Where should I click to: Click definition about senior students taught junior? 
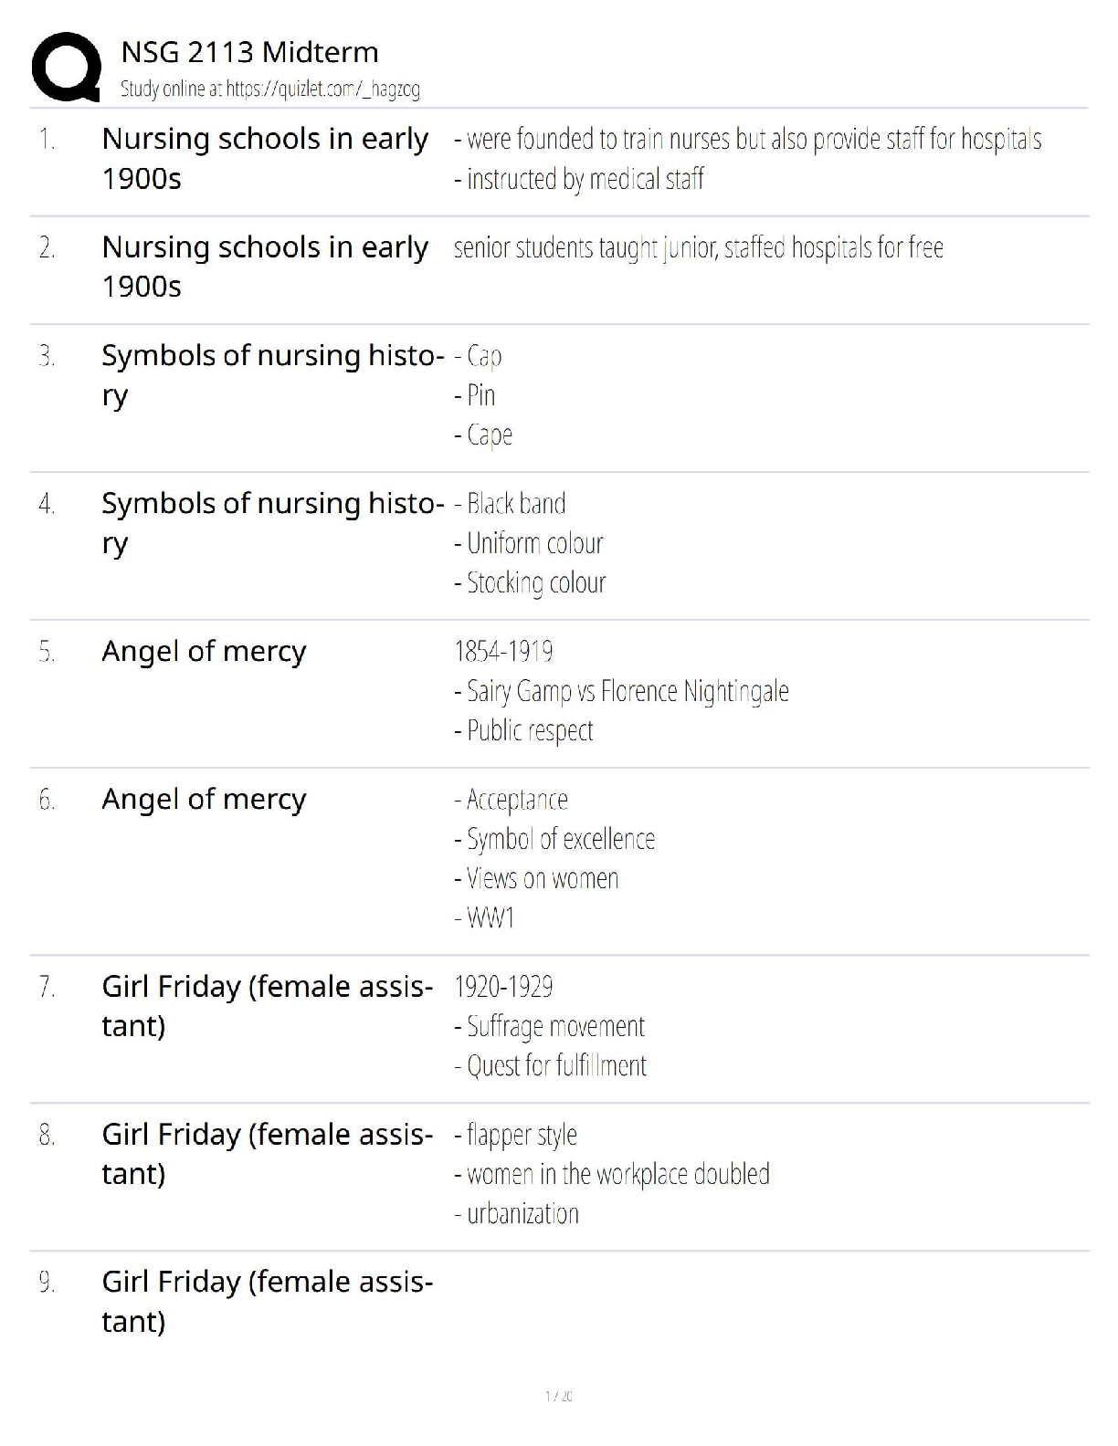pos(698,247)
